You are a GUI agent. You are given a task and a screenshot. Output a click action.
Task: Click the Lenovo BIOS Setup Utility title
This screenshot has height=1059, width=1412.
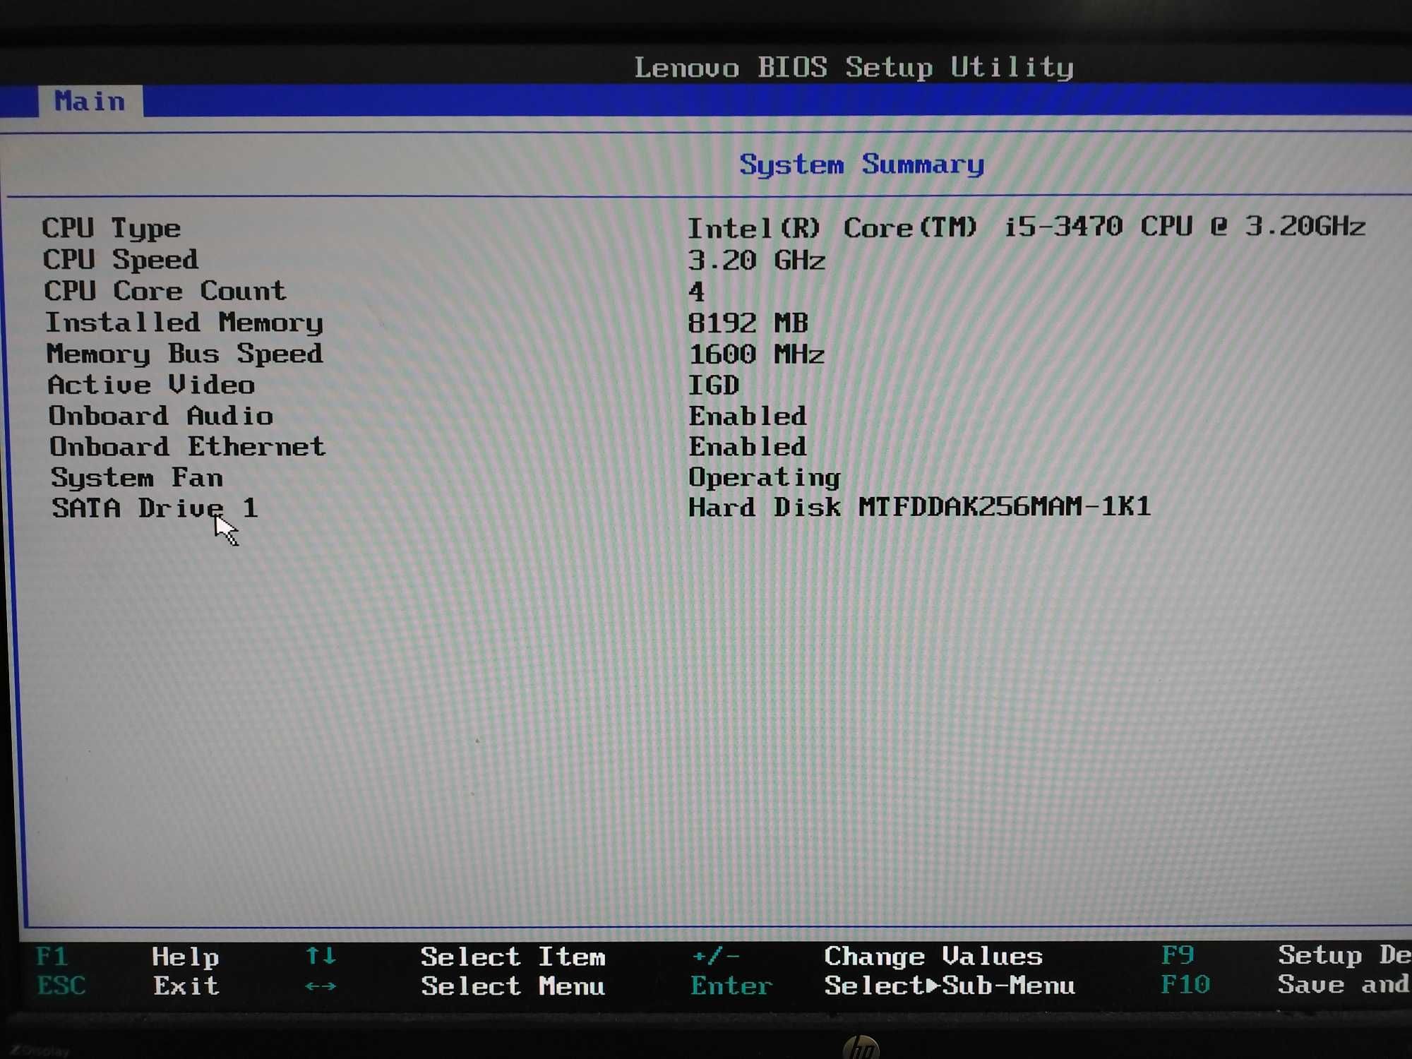[x=854, y=68]
